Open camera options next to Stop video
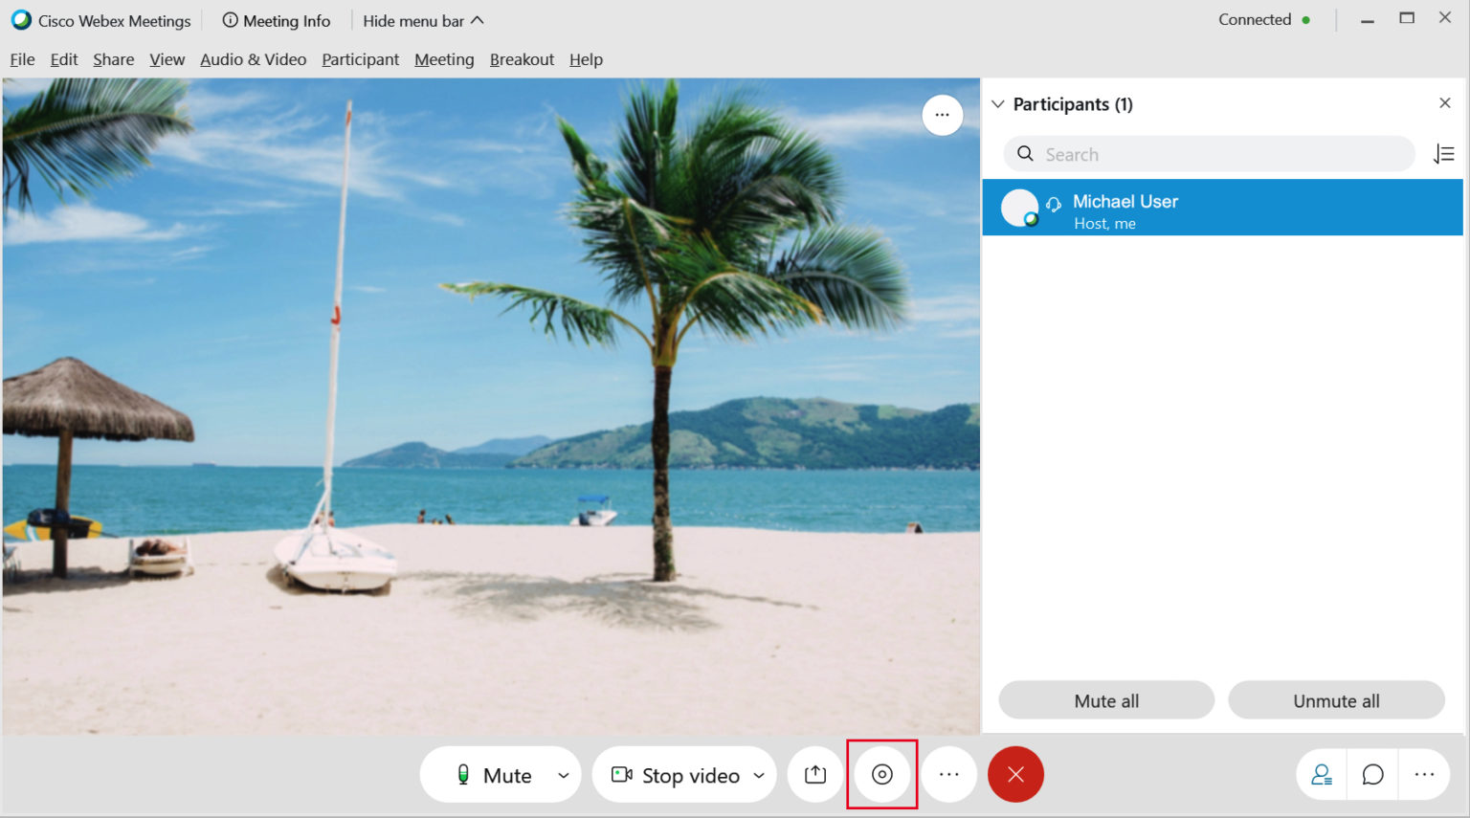 pos(759,774)
